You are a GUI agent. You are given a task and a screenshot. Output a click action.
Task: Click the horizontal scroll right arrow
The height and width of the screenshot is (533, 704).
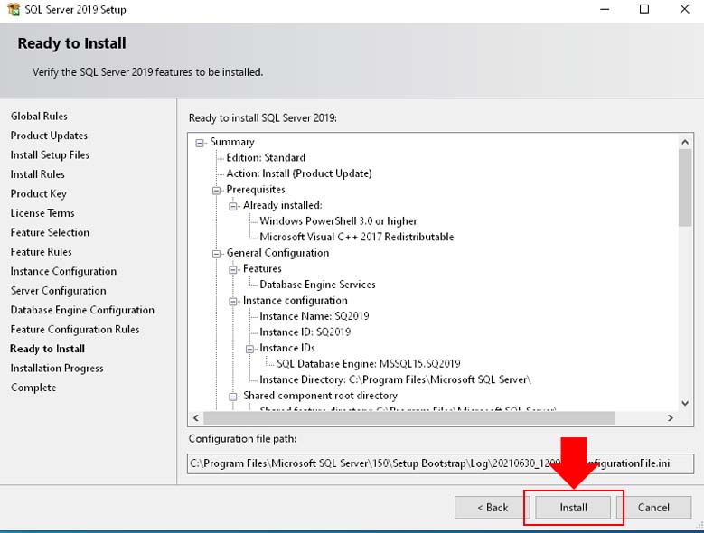(x=671, y=417)
